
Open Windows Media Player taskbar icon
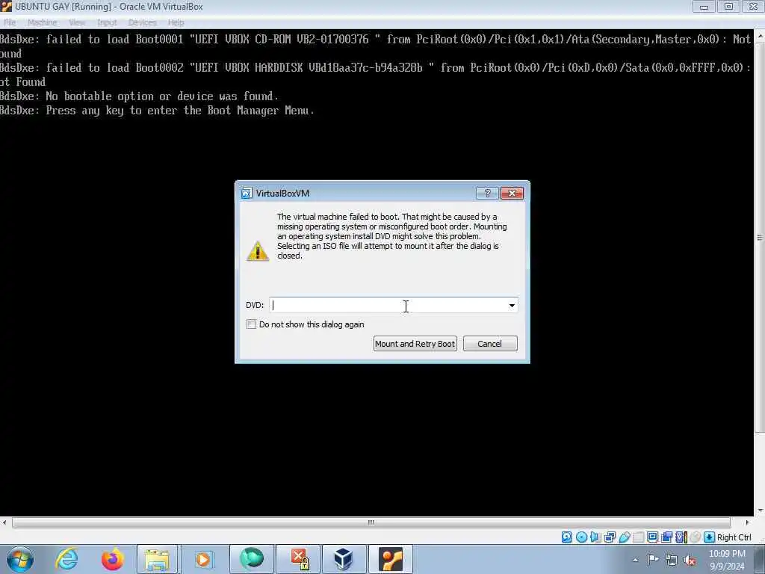click(x=203, y=559)
